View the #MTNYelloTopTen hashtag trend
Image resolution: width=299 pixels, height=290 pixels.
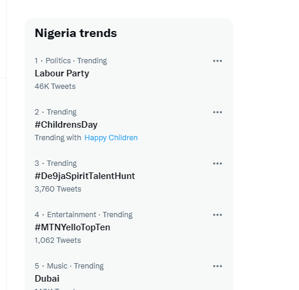click(x=72, y=227)
